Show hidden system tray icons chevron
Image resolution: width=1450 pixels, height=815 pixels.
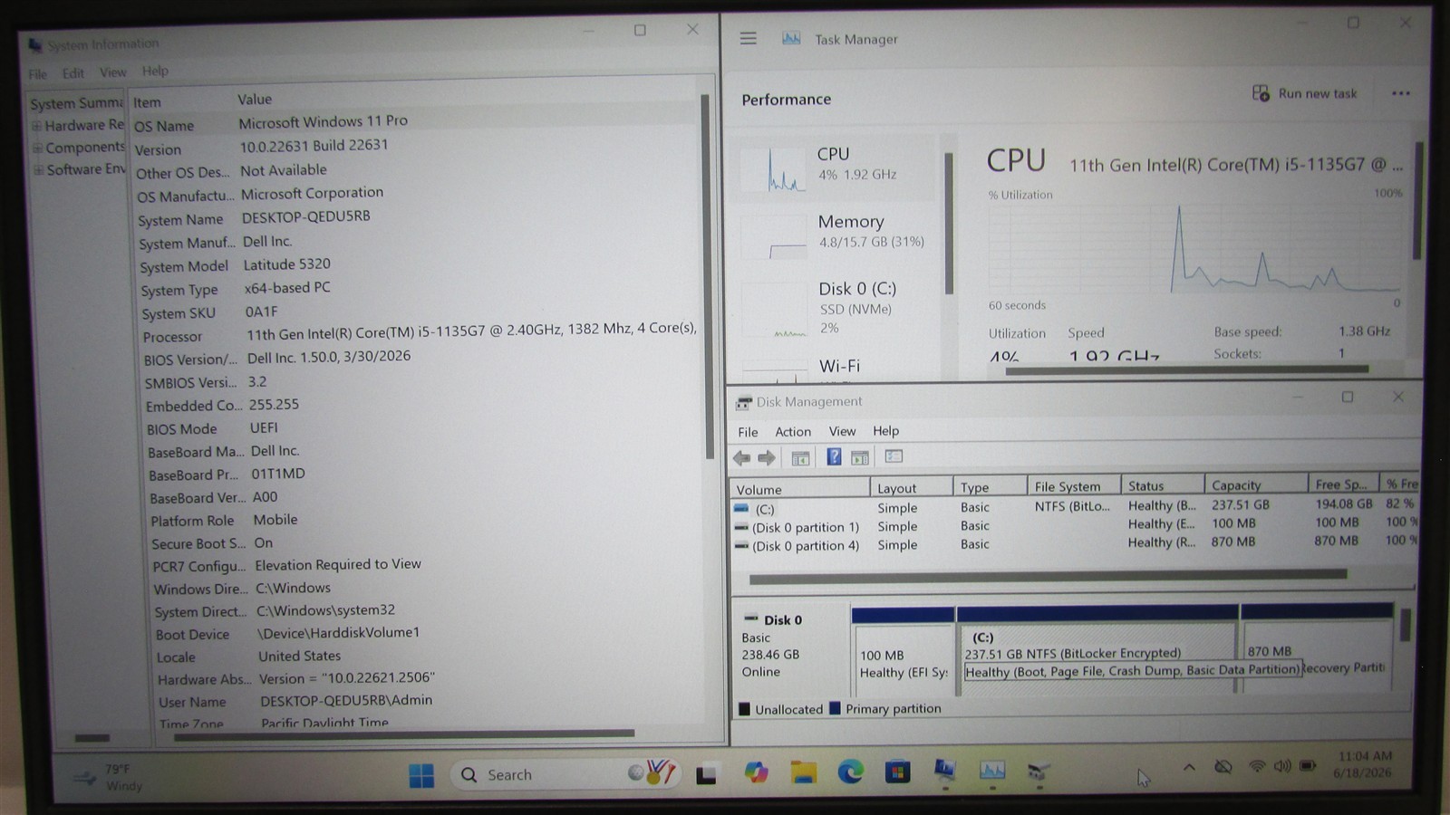coord(1189,767)
